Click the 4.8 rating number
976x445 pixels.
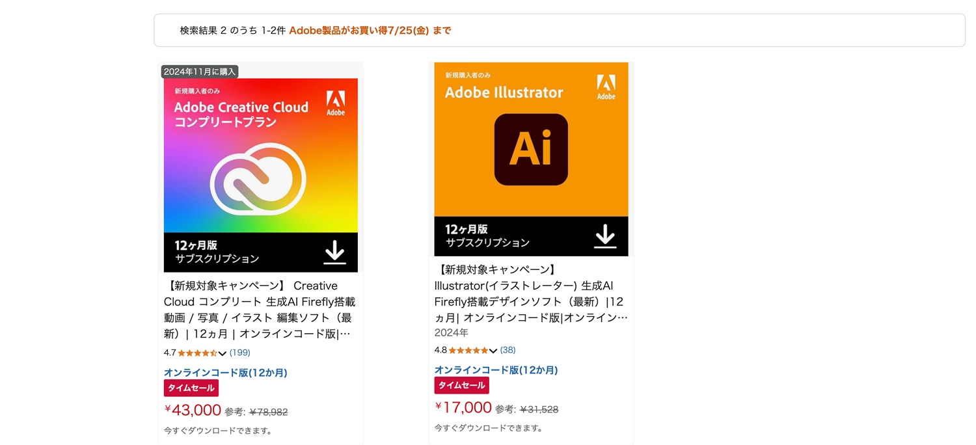[x=441, y=350]
